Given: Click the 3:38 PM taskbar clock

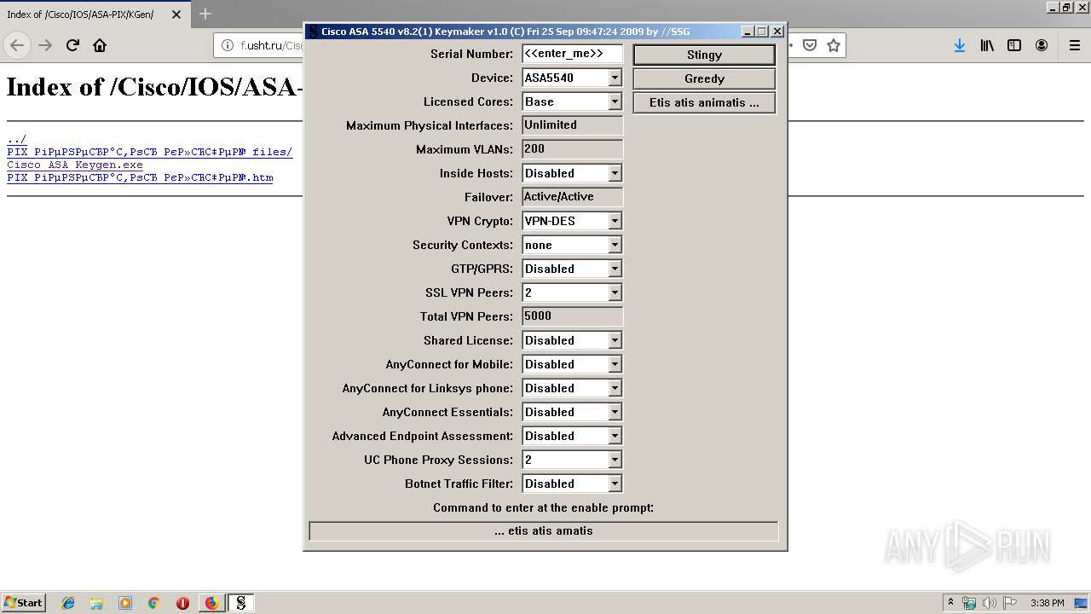Looking at the screenshot, I should coord(1047,603).
